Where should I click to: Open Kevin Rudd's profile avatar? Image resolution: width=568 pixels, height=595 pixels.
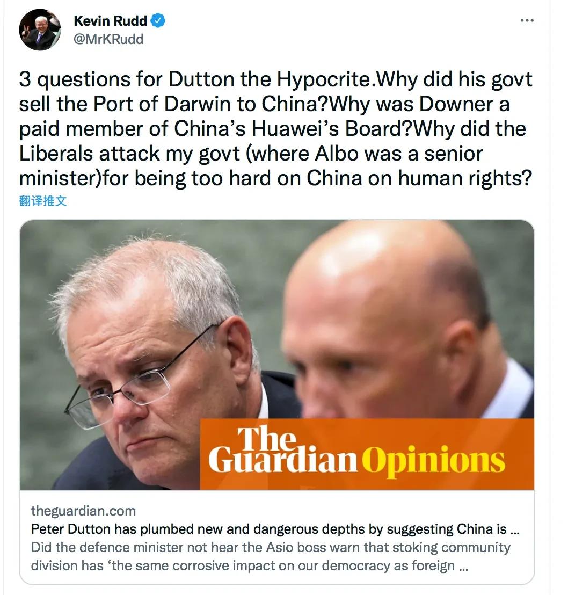point(40,30)
